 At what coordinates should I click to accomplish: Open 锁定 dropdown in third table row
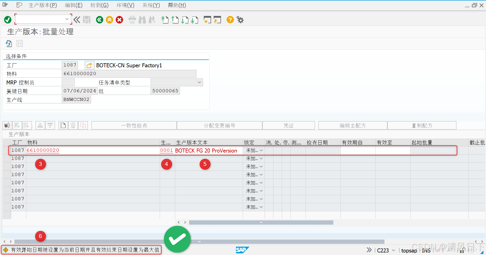pos(261,167)
